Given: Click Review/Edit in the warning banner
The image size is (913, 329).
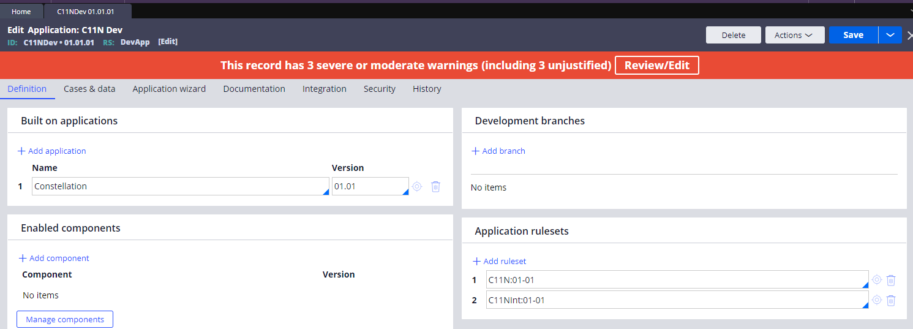Looking at the screenshot, I should pos(656,66).
